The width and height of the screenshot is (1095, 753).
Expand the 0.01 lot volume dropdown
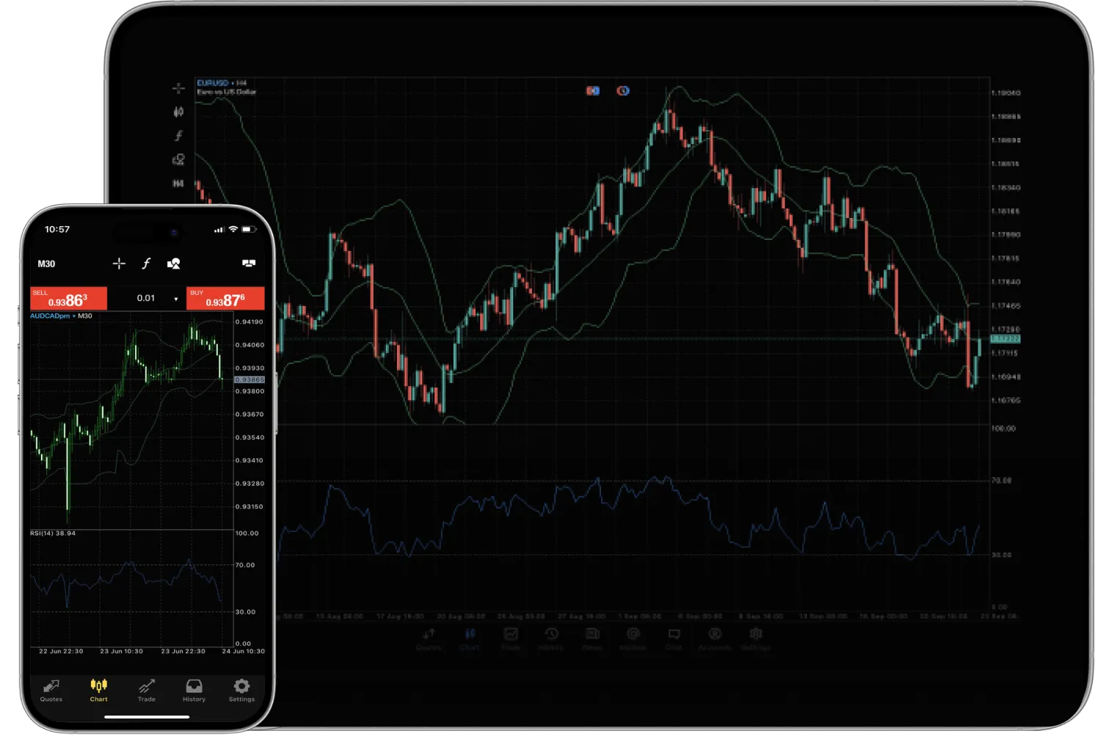pyautogui.click(x=175, y=299)
